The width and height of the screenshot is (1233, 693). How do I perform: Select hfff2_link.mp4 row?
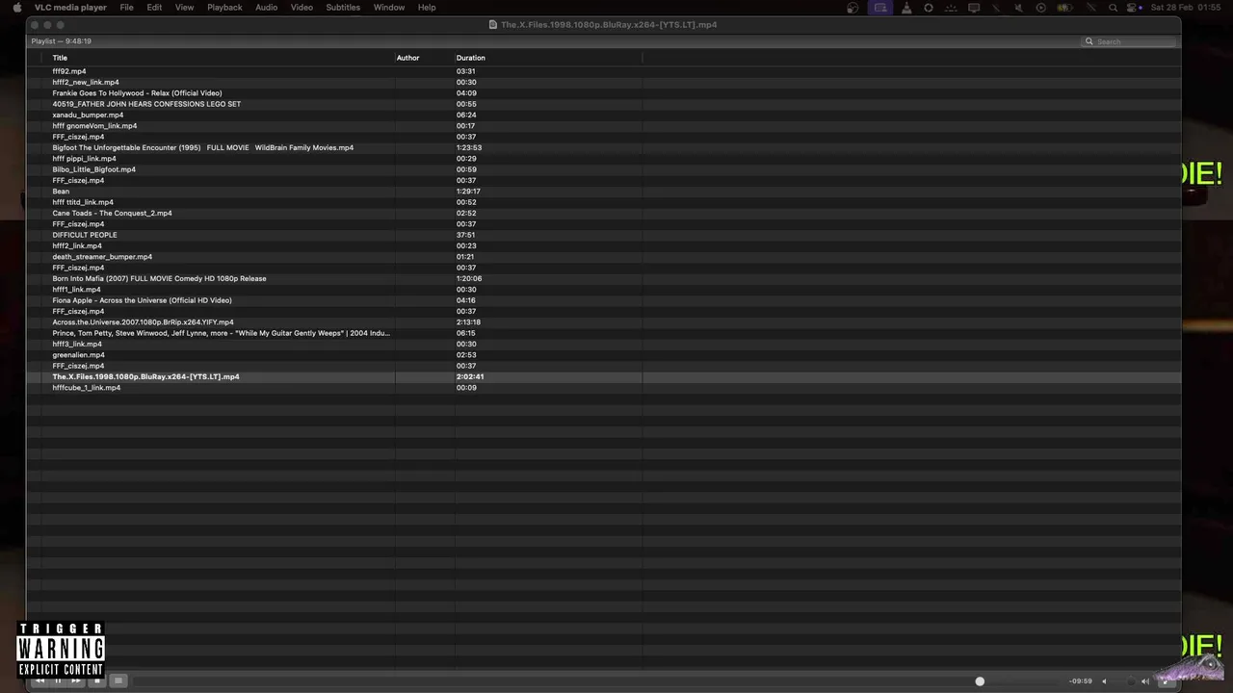[77, 245]
